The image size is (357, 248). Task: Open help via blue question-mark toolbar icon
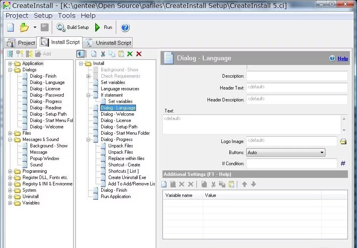[125, 28]
